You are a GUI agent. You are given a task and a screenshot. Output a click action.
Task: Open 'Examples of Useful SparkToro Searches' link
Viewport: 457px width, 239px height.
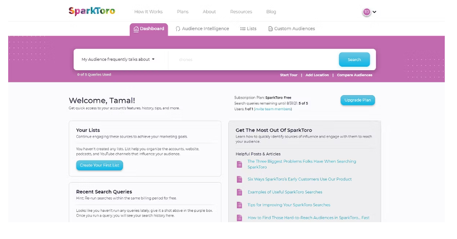[285, 192]
